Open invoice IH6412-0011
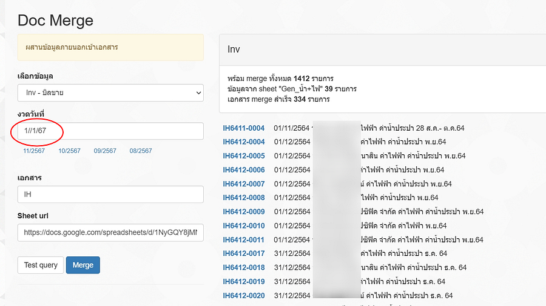Viewport: 546px width, 306px height. pos(244,239)
